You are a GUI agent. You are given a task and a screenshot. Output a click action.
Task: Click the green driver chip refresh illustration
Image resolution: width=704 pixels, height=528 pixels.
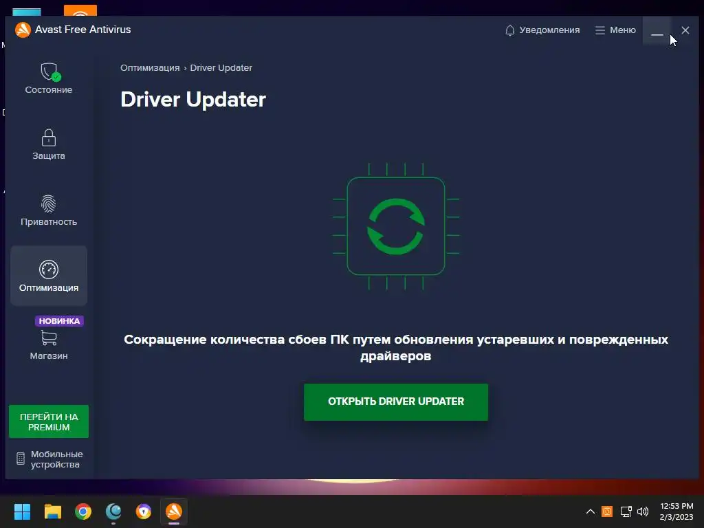pyautogui.click(x=396, y=226)
